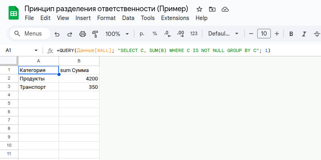Screen dimensions: 321x160
Task: Increase decimal places
Action: [181, 34]
